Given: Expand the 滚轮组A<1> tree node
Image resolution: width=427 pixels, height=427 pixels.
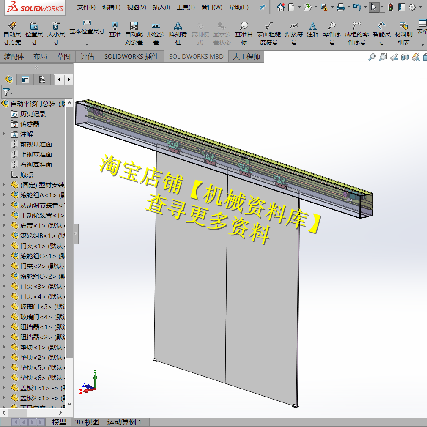Looking at the screenshot, I should [4, 195].
